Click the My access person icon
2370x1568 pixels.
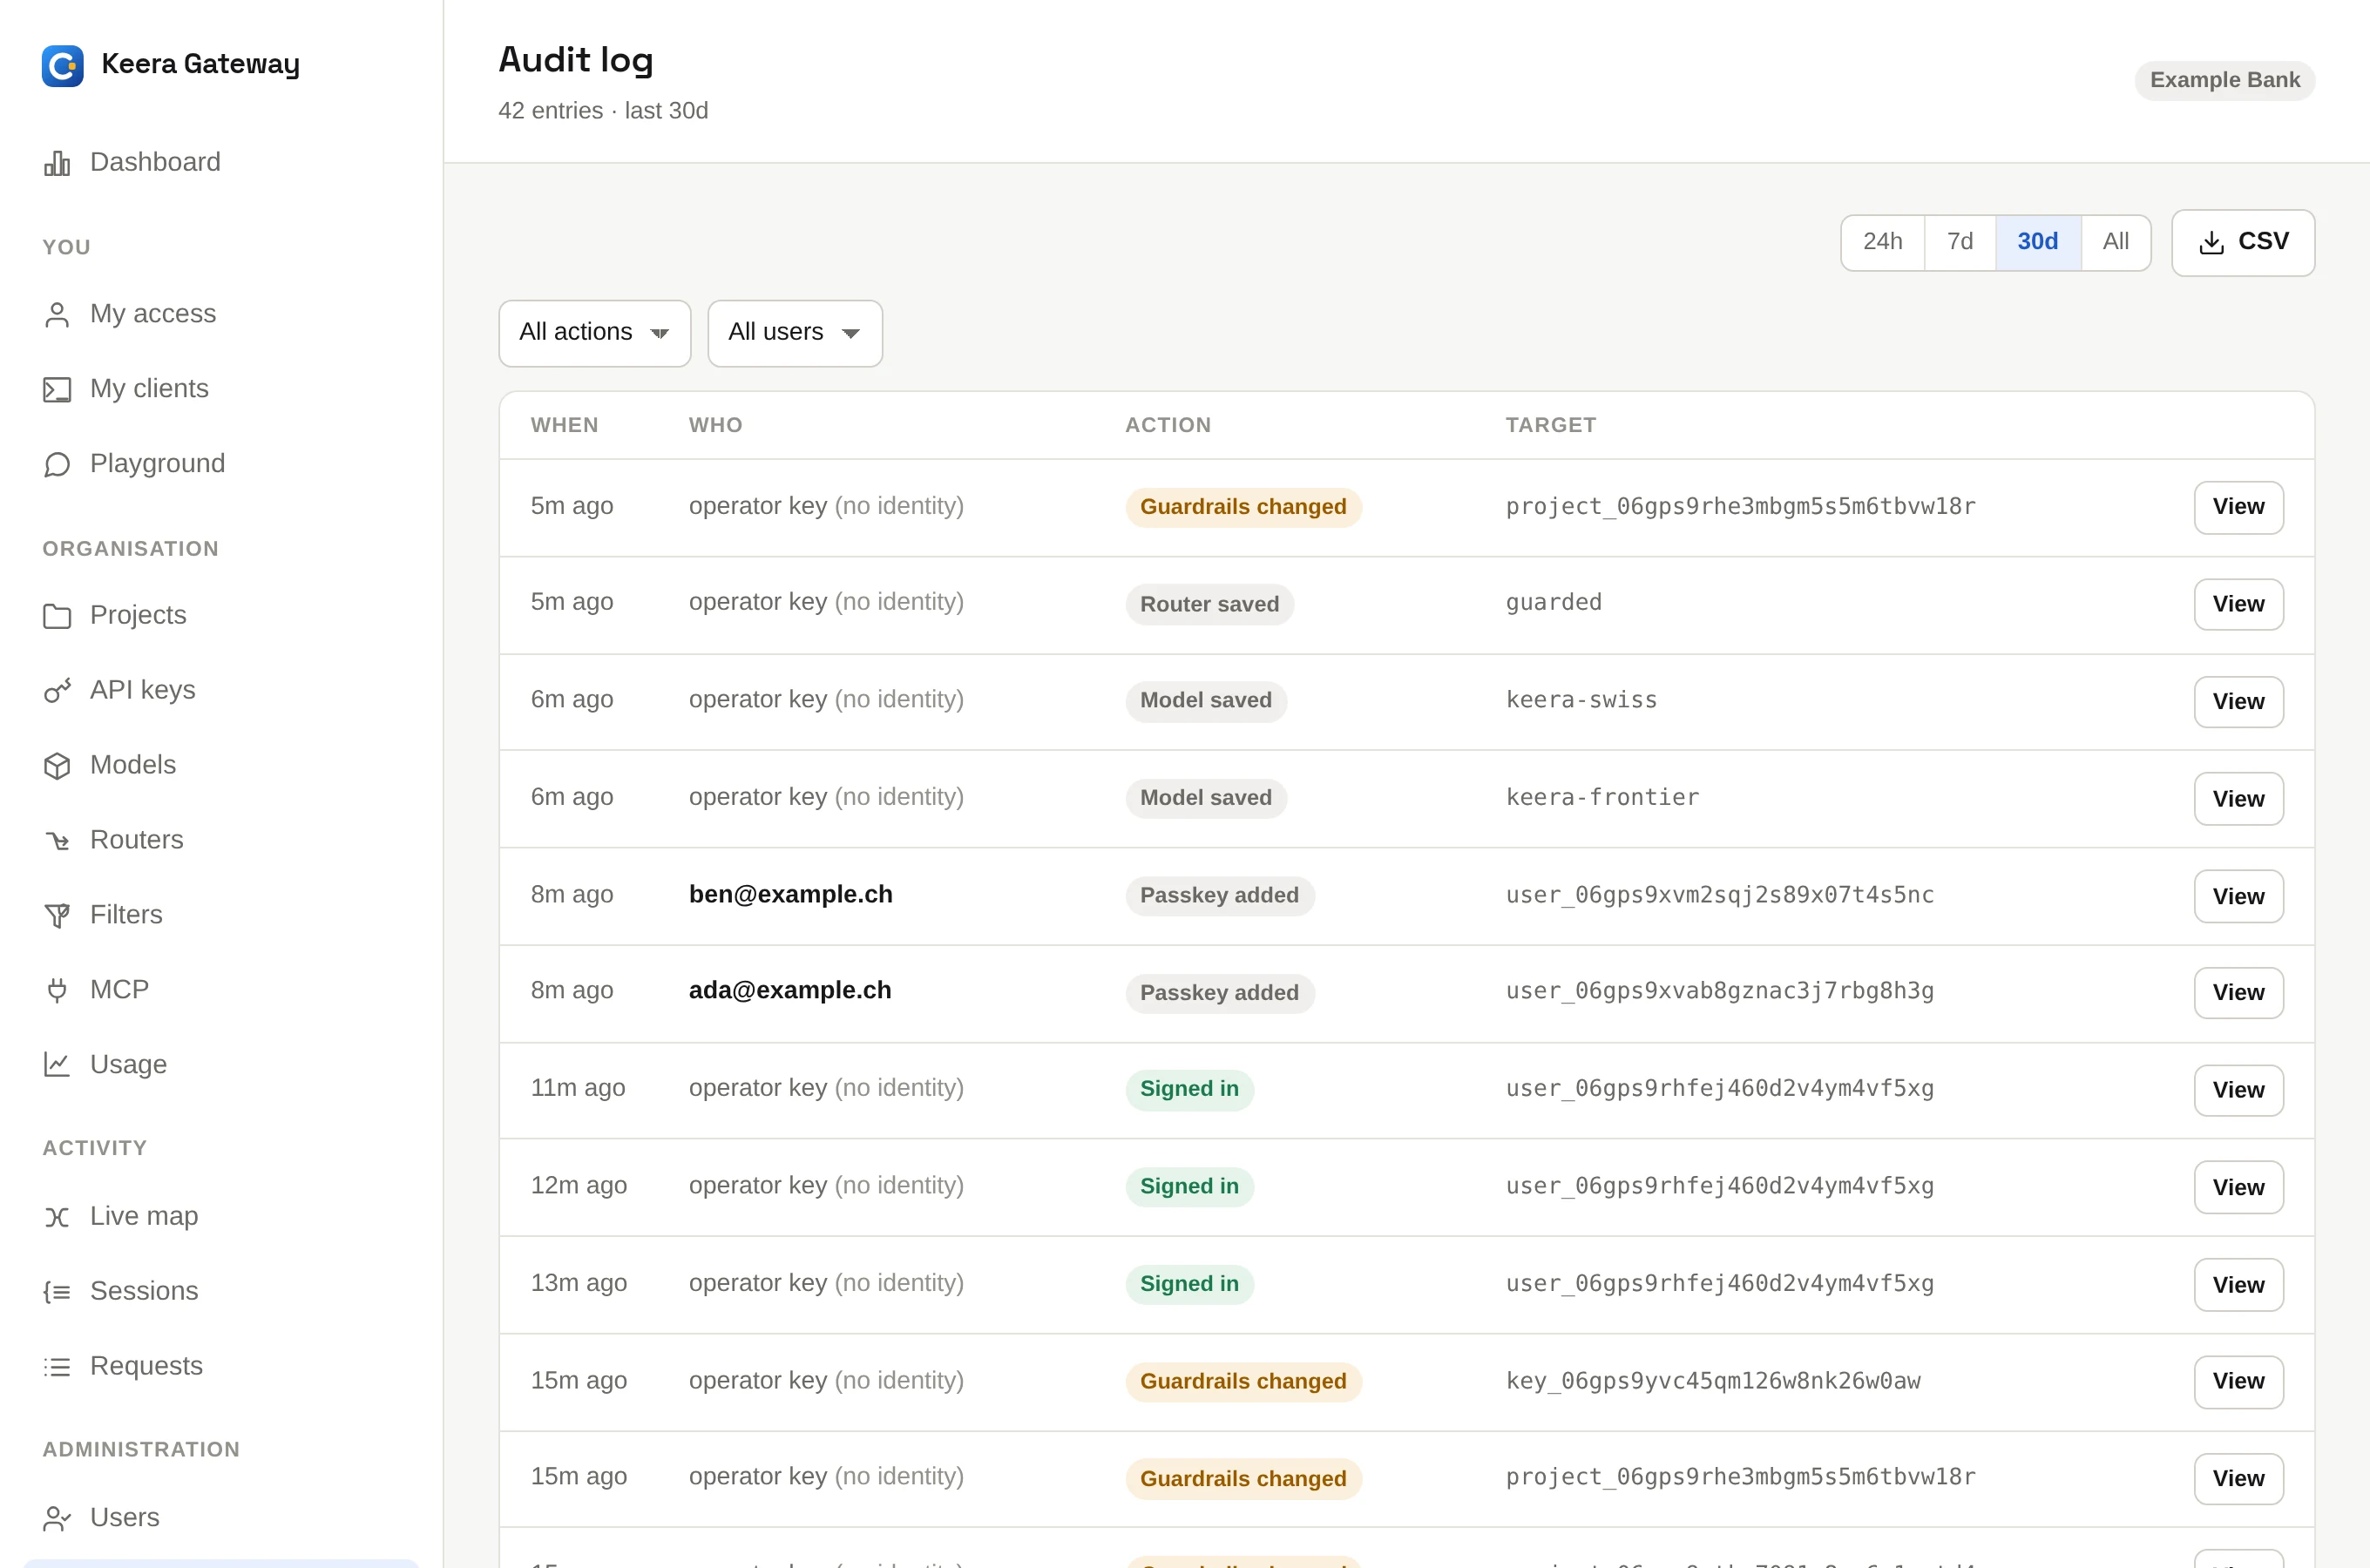click(57, 314)
